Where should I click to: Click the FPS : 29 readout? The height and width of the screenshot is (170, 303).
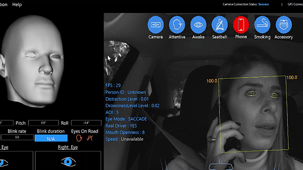pyautogui.click(x=113, y=85)
